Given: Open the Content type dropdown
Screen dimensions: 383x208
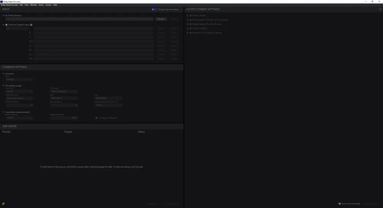Looking at the screenshot, I should pos(19,79).
